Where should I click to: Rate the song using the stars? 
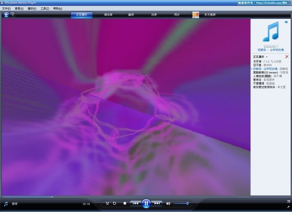pos(271,46)
